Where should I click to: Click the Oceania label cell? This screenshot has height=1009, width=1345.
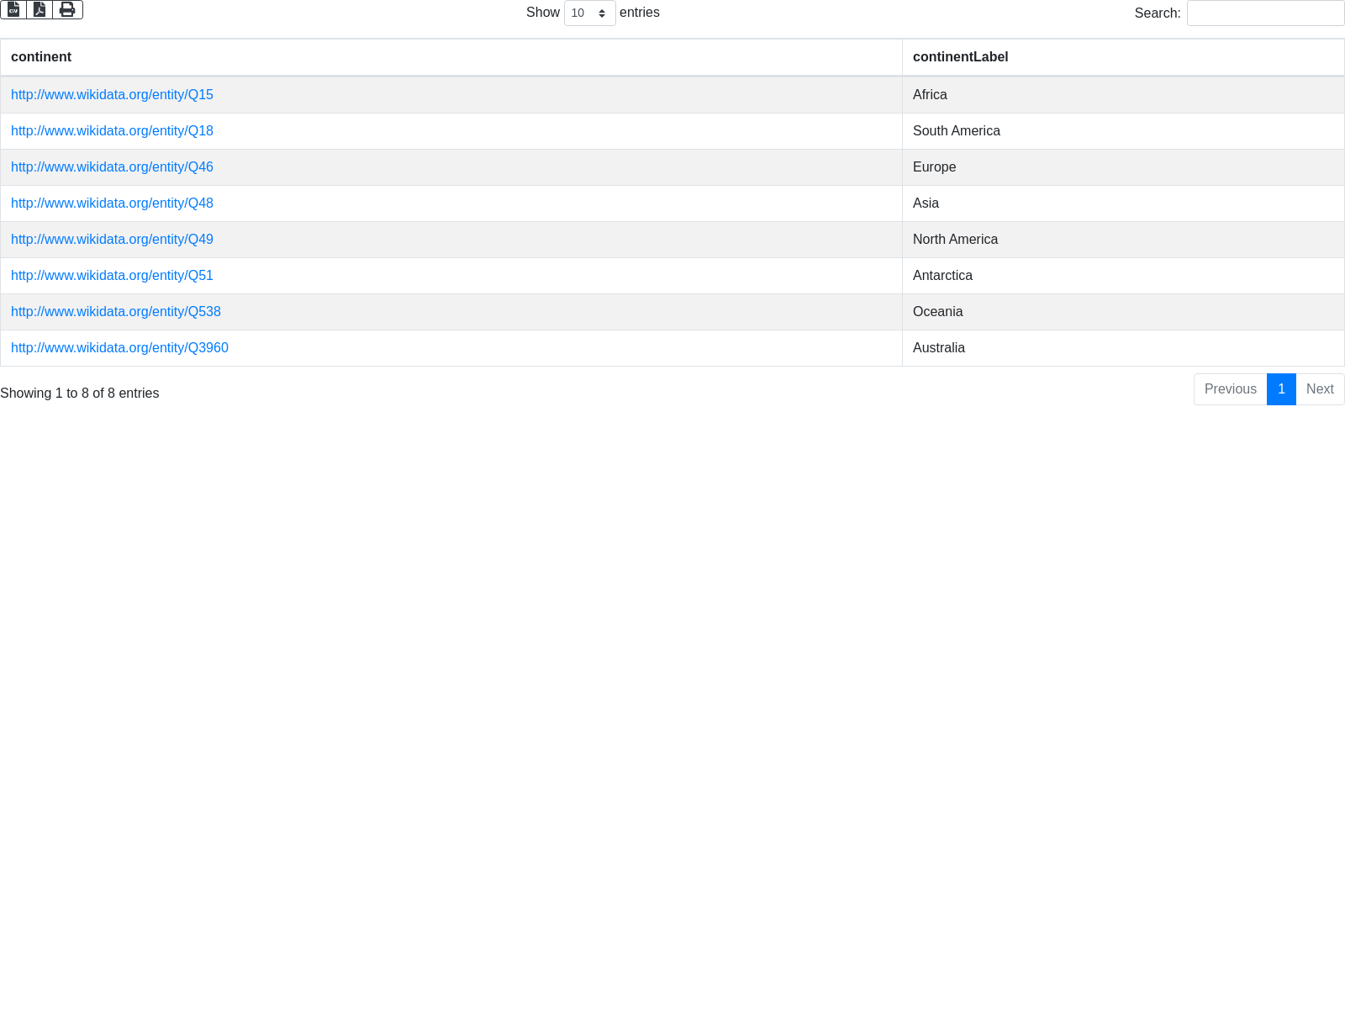(938, 312)
